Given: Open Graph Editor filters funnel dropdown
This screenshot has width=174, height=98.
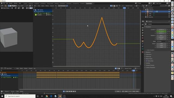Looking at the screenshot, I should pos(120,6).
